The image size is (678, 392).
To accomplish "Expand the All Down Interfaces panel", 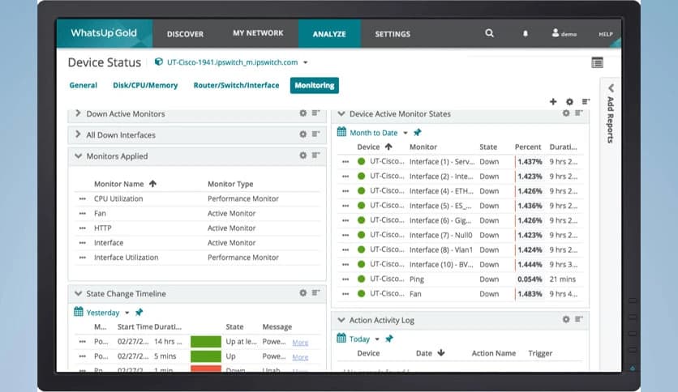I will pyautogui.click(x=78, y=135).
